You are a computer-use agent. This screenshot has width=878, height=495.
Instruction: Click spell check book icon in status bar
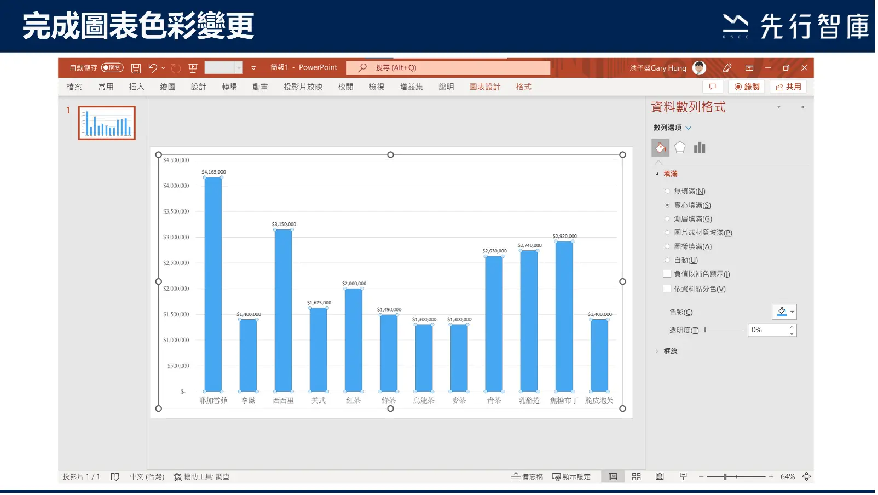(115, 478)
